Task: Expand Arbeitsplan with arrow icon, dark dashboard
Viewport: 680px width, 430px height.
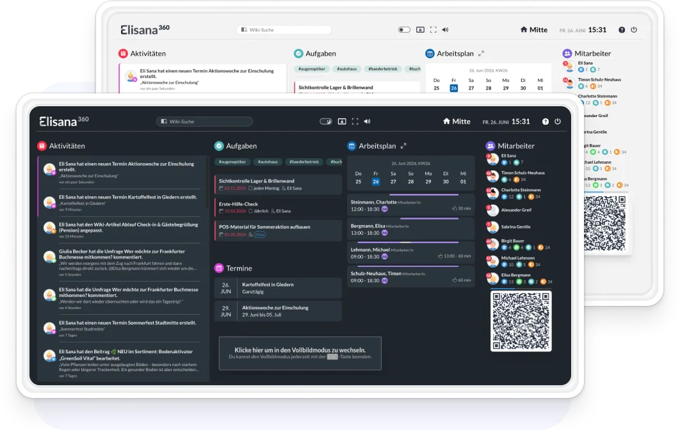Action: tap(403, 146)
